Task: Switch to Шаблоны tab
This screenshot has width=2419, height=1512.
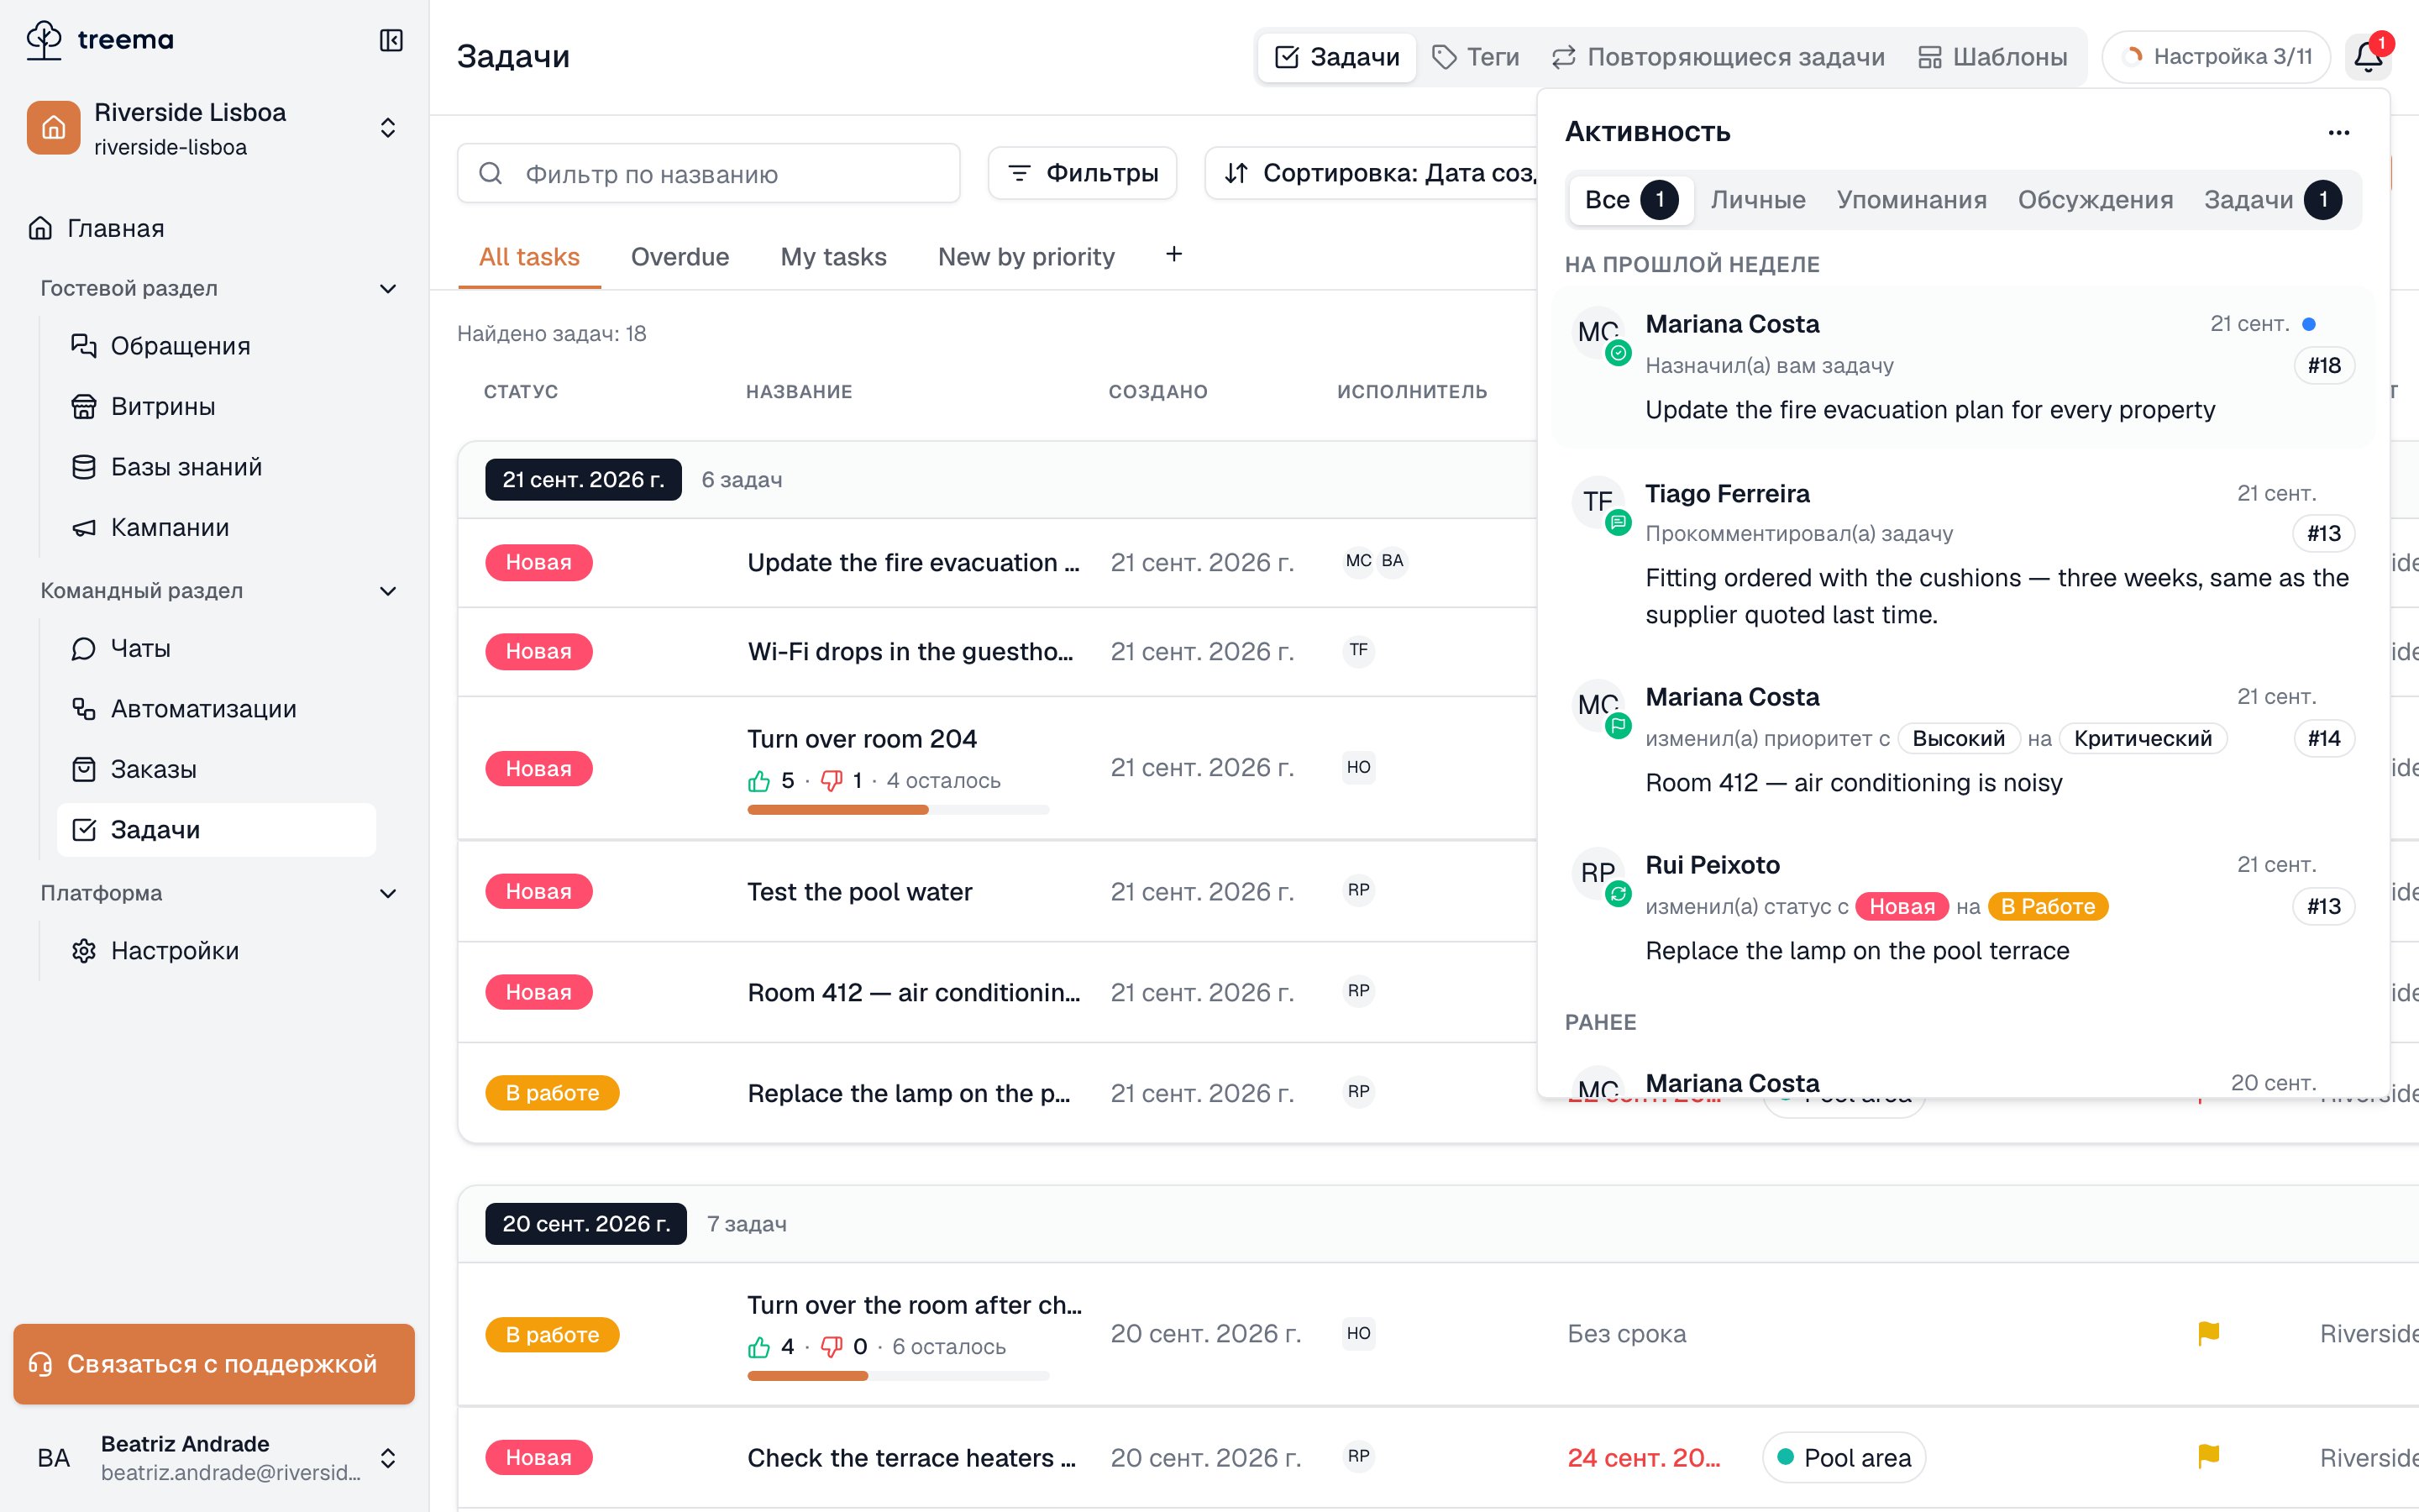Action: [x=1993, y=57]
